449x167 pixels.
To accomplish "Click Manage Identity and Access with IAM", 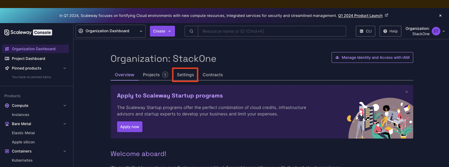I will point(372,57).
